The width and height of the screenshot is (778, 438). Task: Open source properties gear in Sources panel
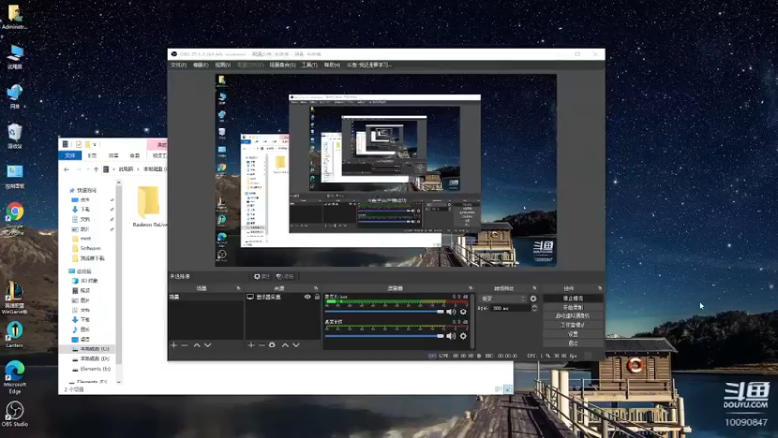(x=272, y=345)
